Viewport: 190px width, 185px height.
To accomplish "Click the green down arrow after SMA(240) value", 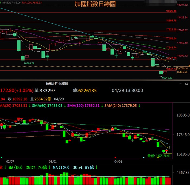I will (139, 105).
